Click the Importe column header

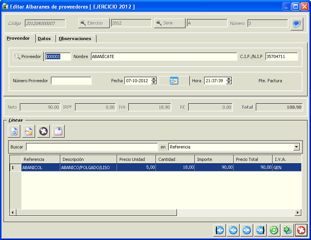[x=214, y=159]
